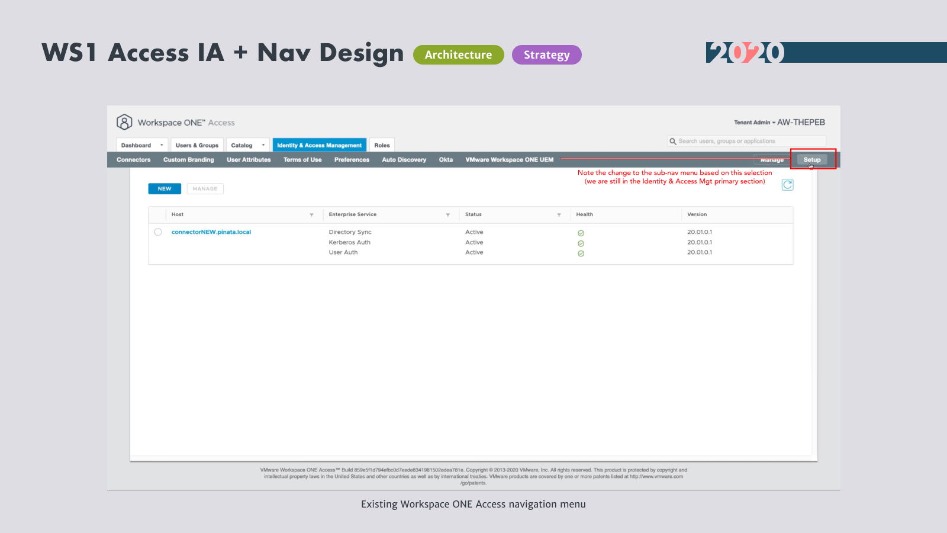Click the refresh icon above the table
This screenshot has height=533, width=947.
787,185
